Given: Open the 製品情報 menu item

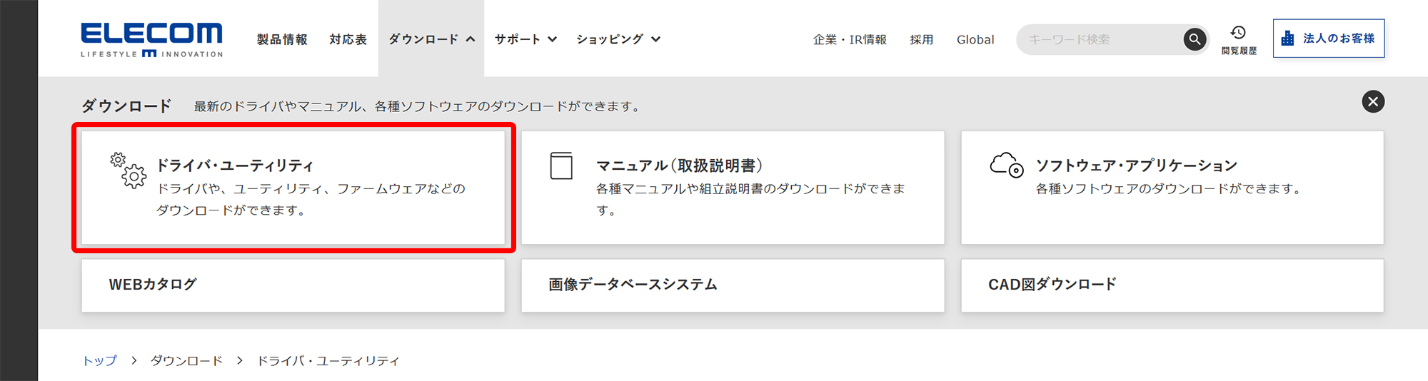Looking at the screenshot, I should coord(282,39).
